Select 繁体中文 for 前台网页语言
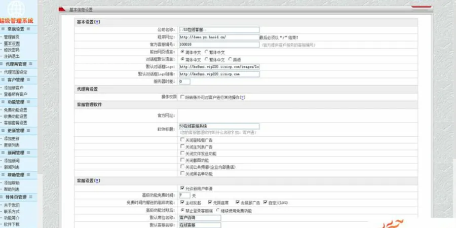Image resolution: width=456 pixels, height=228 pixels. point(206,52)
